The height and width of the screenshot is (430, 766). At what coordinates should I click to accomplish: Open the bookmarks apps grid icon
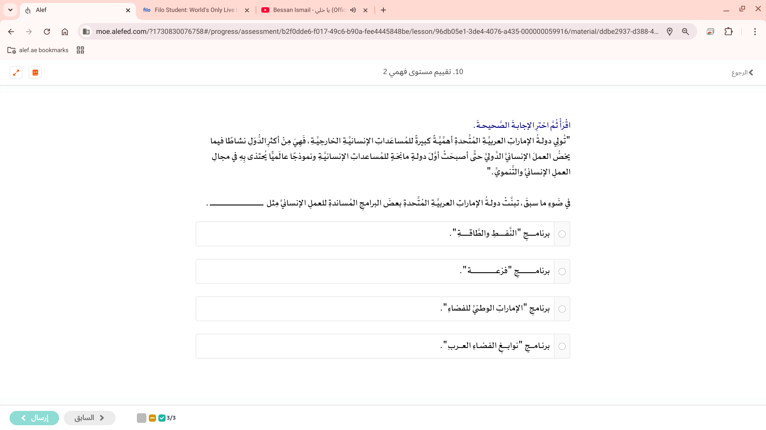80,50
